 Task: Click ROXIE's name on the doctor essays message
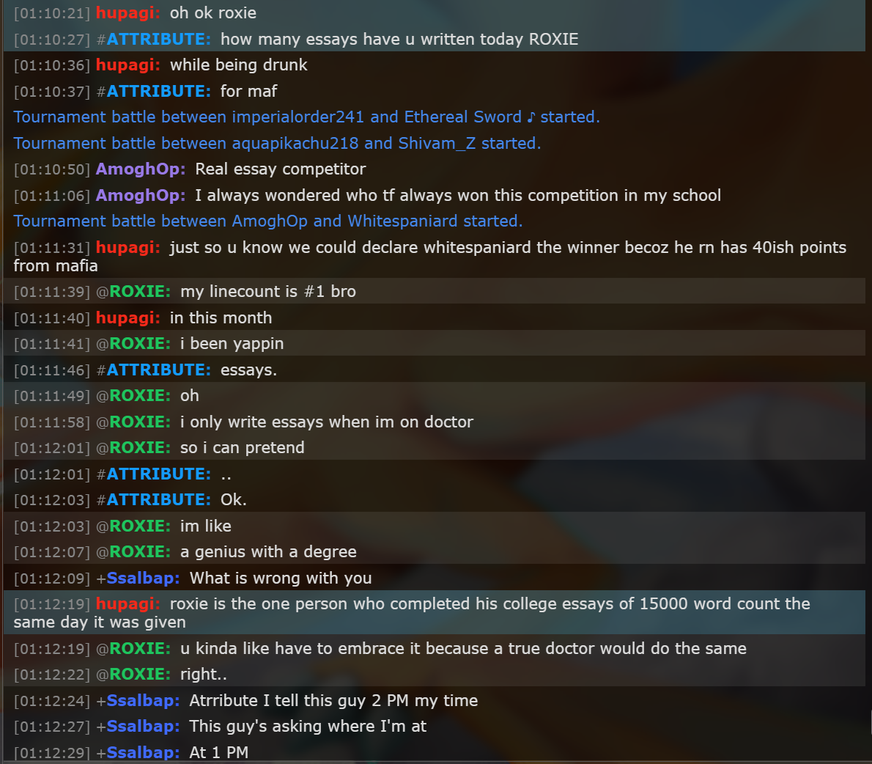(139, 422)
